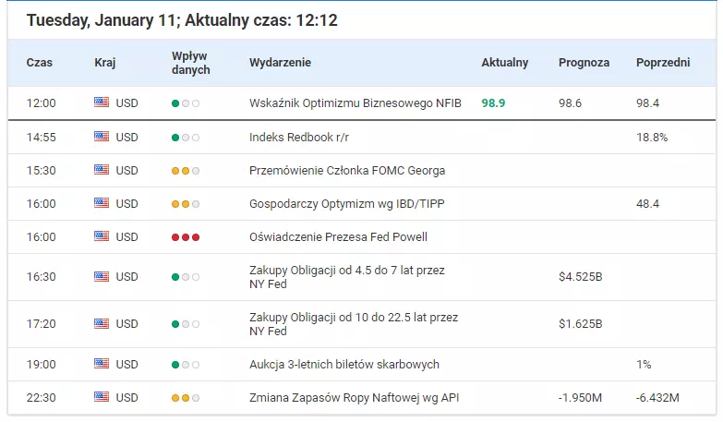The image size is (723, 422).
Task: Click the green impact dot in the 16:30 row
Action: point(175,277)
